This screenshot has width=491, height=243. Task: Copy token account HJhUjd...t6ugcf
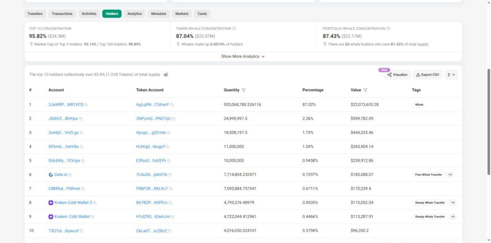(167, 147)
